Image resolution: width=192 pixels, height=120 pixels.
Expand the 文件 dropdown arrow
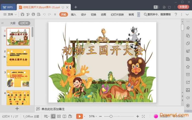pos(16,14)
